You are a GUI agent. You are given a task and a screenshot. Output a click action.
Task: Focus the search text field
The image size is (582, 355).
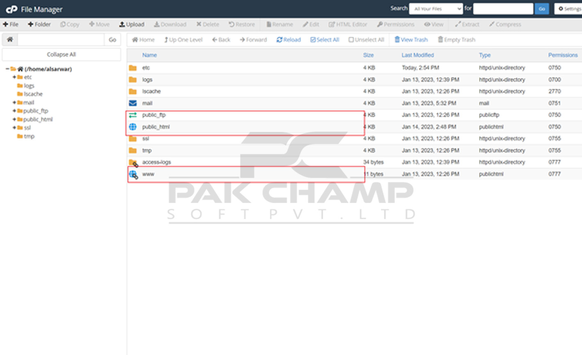pyautogui.click(x=503, y=9)
